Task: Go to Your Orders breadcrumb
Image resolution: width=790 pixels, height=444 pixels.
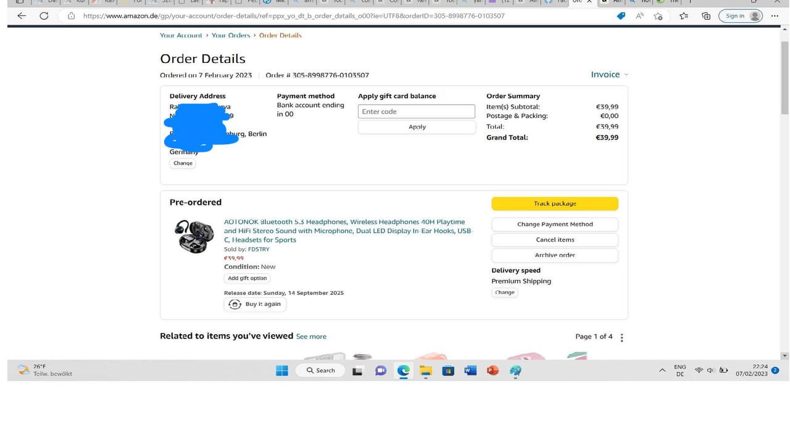Action: [231, 35]
